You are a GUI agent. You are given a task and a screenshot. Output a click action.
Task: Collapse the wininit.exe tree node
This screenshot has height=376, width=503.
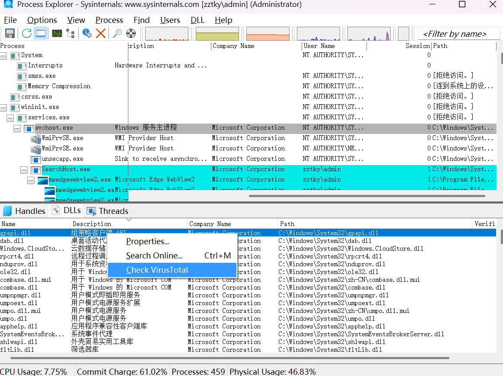[x=3, y=108]
